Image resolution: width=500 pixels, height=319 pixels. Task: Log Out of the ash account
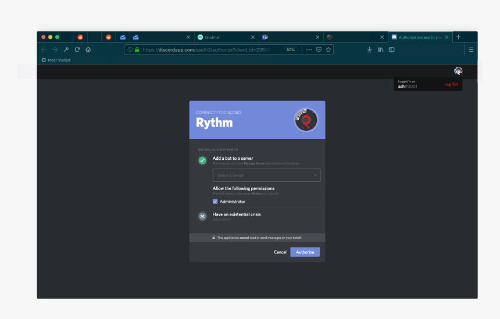pyautogui.click(x=451, y=84)
